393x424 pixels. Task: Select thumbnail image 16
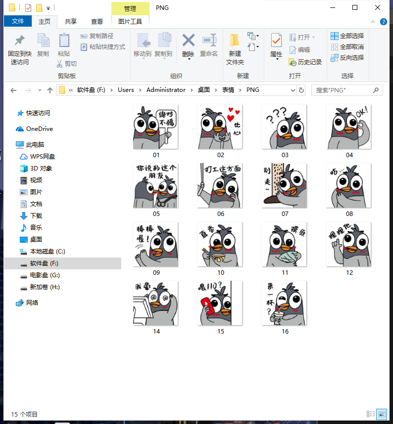tap(284, 303)
